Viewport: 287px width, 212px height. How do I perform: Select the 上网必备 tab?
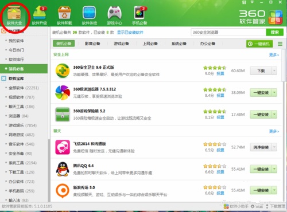click(x=150, y=44)
